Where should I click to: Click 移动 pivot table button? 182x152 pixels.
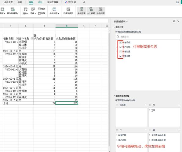coord(42,9)
